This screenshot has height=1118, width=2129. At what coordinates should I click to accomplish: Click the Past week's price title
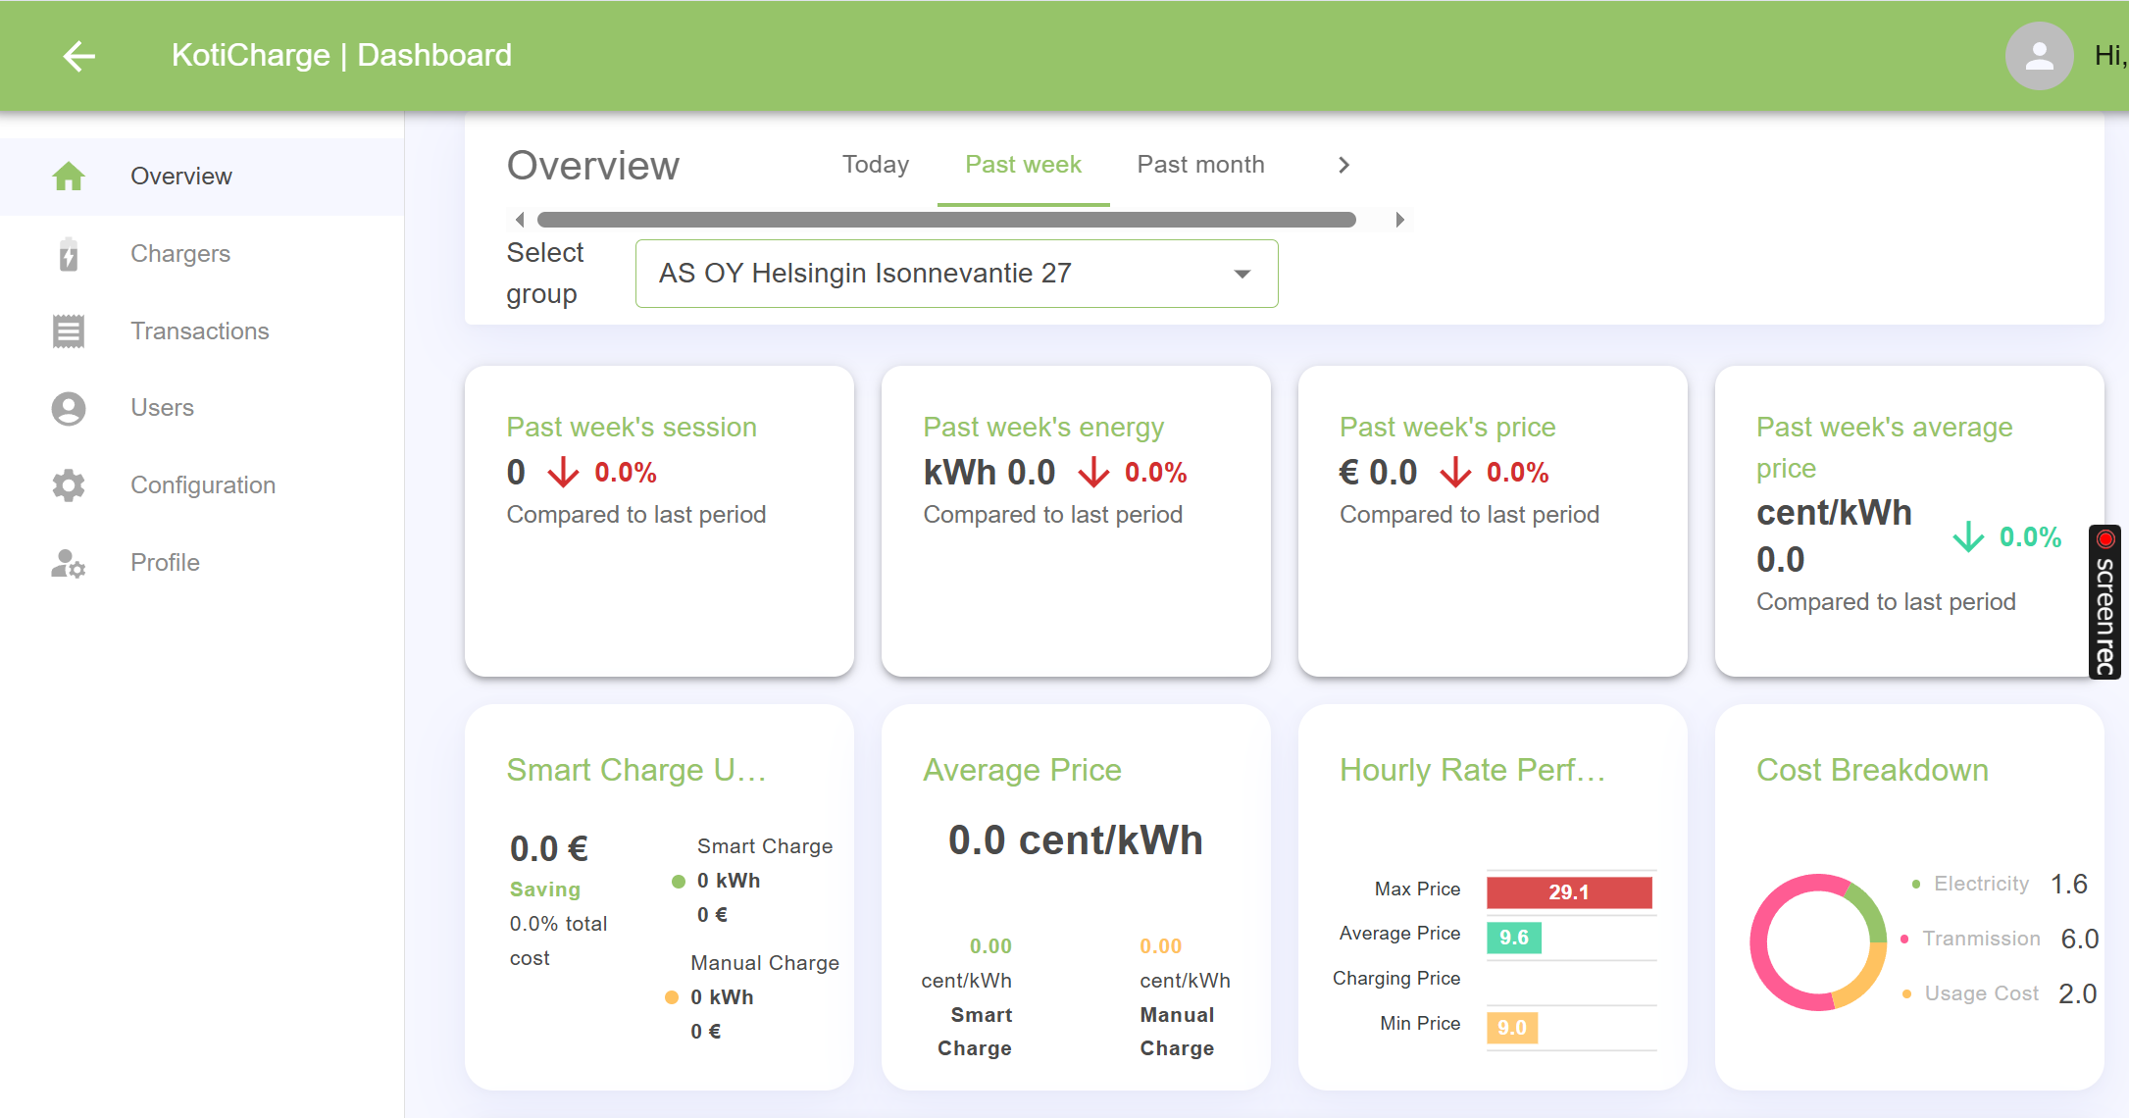pyautogui.click(x=1447, y=428)
